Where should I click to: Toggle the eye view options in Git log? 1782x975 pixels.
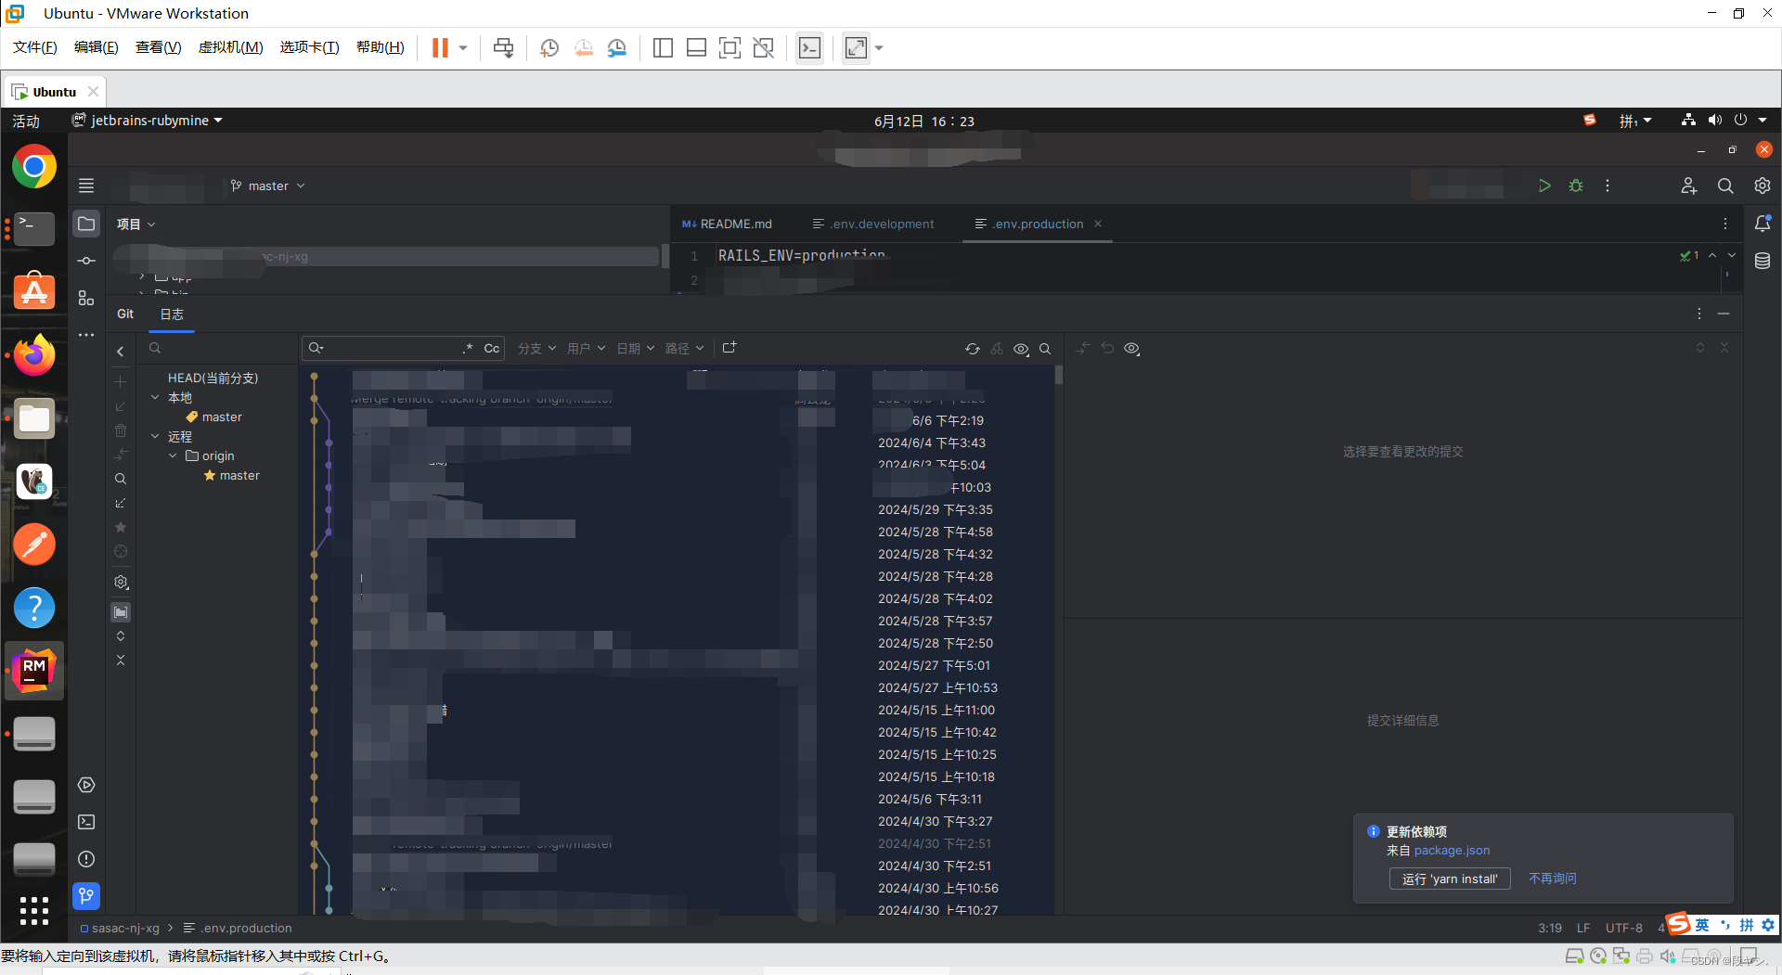[1021, 348]
